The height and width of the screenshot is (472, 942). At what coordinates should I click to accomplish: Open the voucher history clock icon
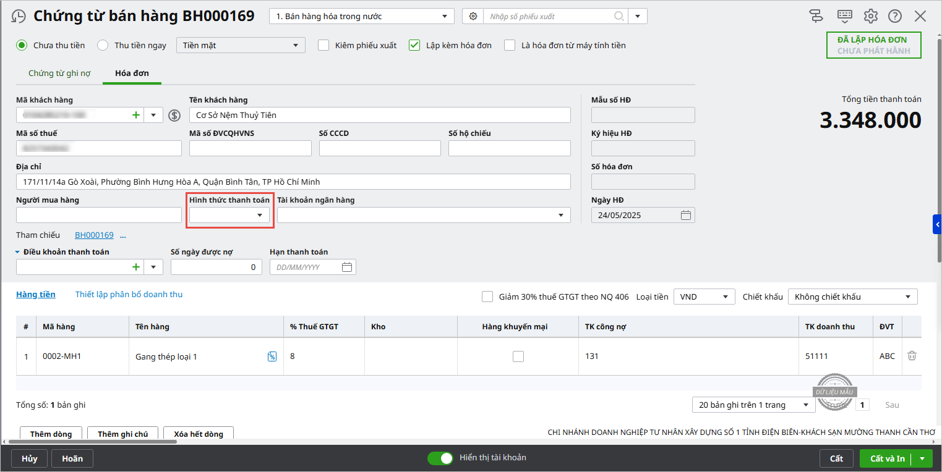(19, 16)
